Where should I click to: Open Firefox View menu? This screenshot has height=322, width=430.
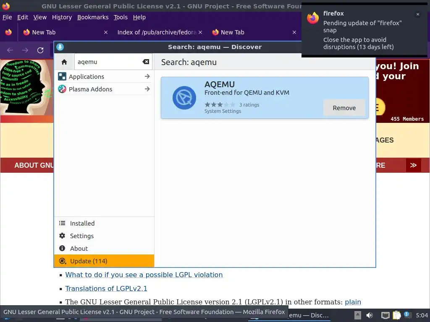pyautogui.click(x=40, y=17)
